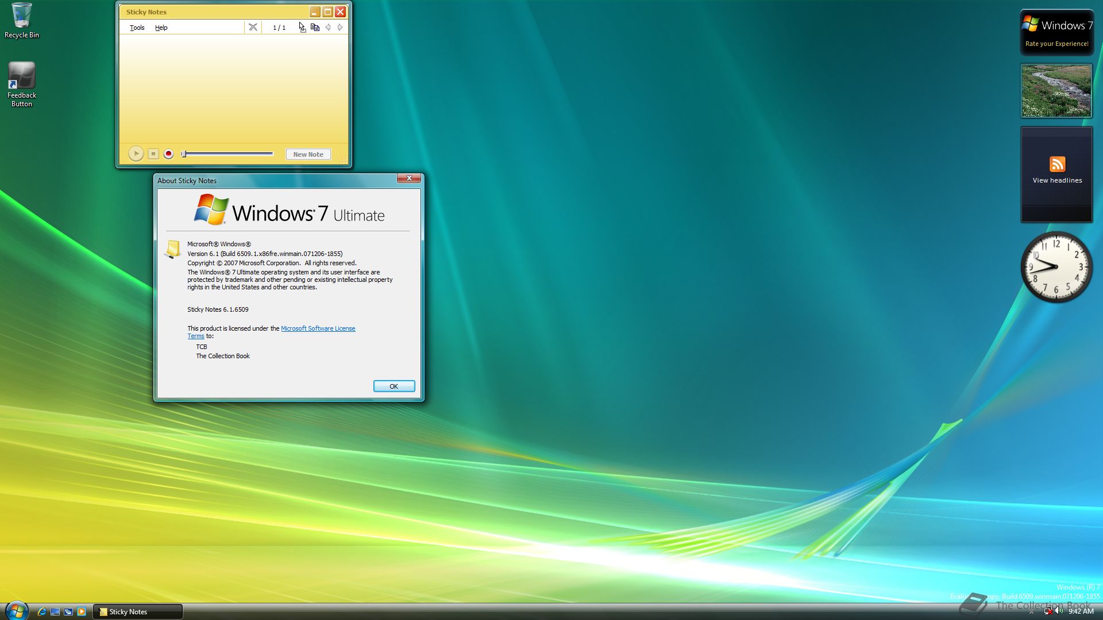
Task: Select the 'The Collection Book' licensee text
Action: click(x=223, y=356)
